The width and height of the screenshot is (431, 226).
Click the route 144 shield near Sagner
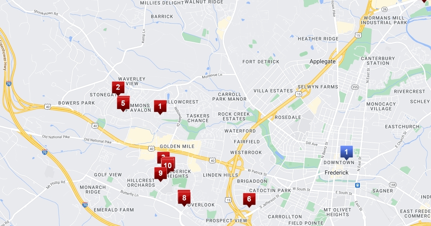[x=393, y=184]
